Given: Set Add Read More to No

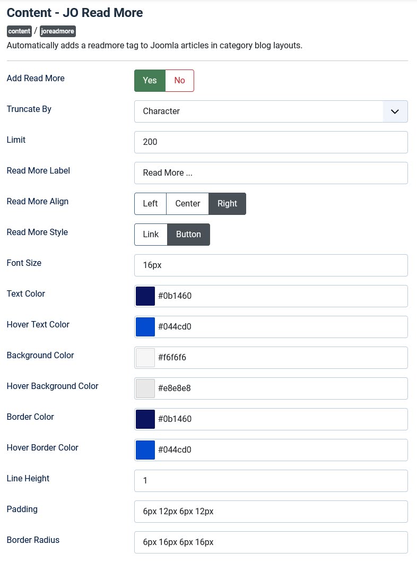Looking at the screenshot, I should pyautogui.click(x=179, y=81).
